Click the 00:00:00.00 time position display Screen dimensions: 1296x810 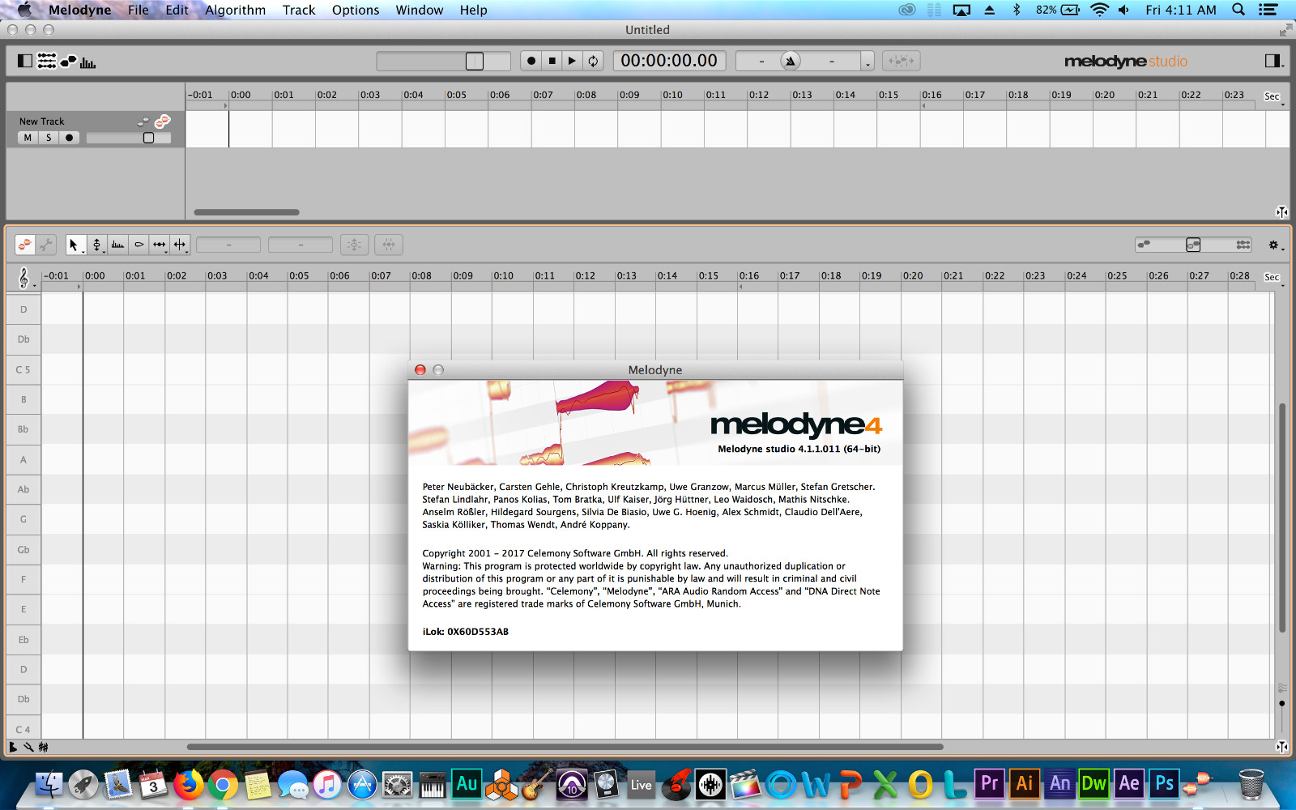(669, 61)
